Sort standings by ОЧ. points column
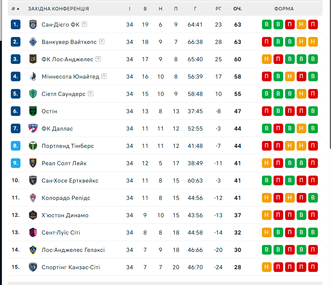Image resolution: width=331 pixels, height=285 pixels. pos(237,9)
